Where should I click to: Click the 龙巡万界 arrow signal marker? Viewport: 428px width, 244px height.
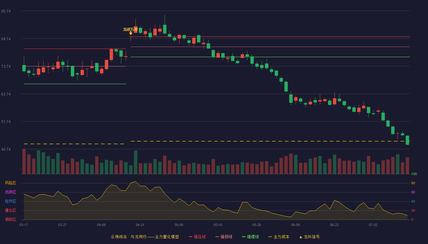point(131,33)
